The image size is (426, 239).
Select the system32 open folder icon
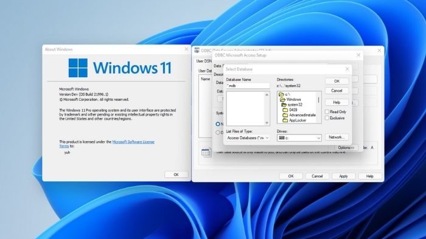[x=284, y=105]
